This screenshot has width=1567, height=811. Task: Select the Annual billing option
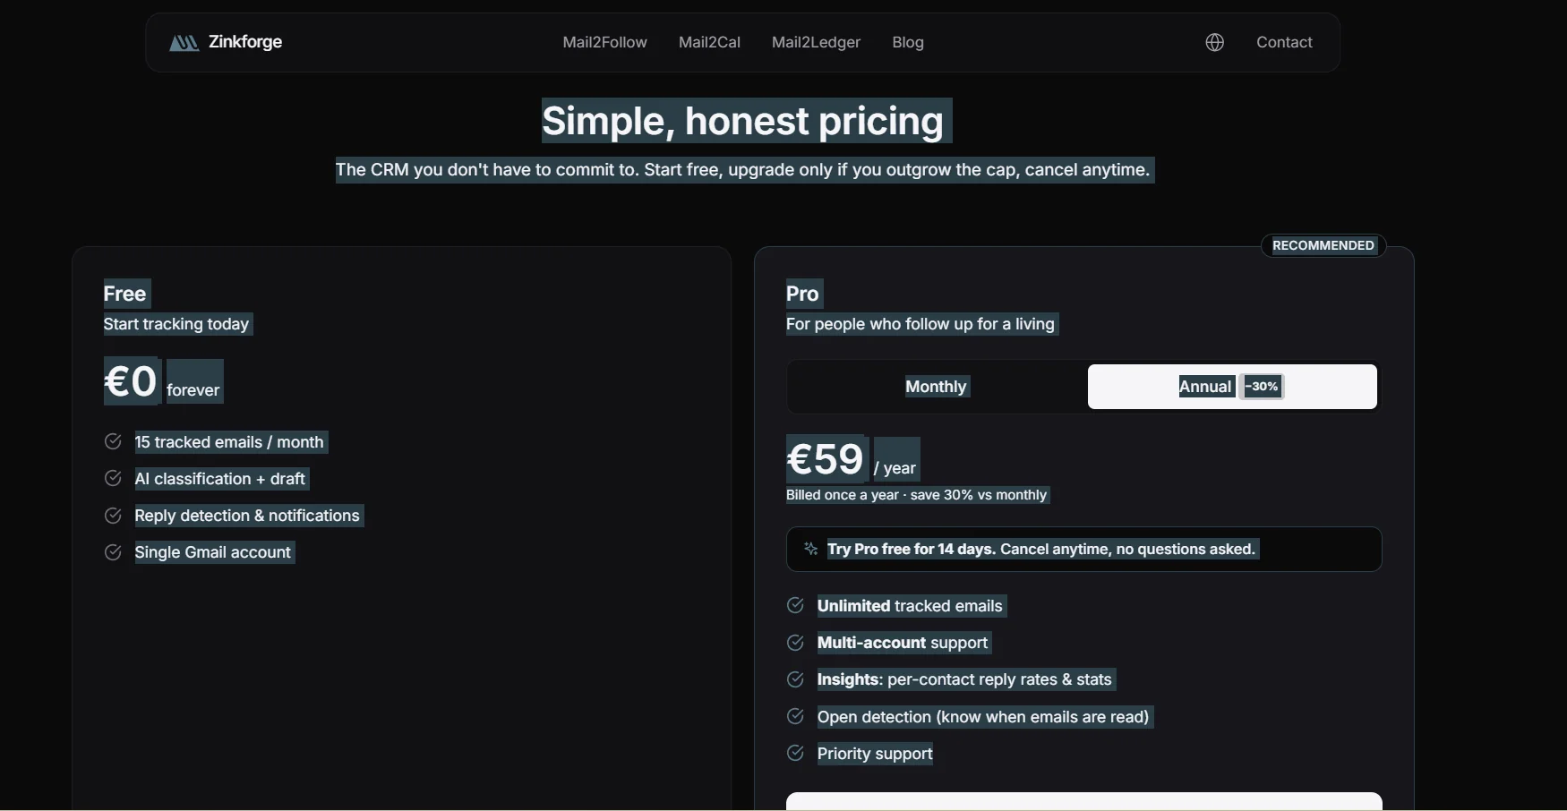pos(1232,387)
